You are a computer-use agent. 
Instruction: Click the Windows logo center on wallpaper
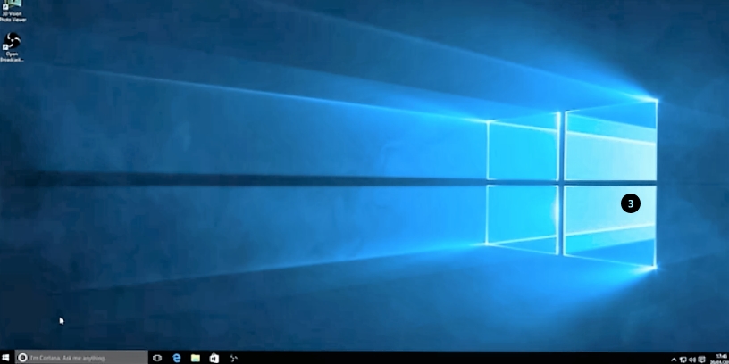pos(562,183)
